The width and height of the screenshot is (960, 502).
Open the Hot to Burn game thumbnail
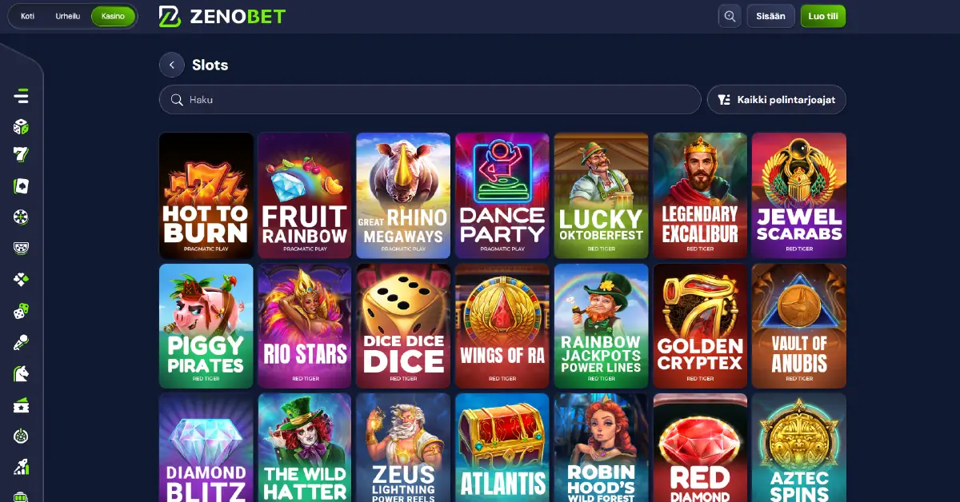(x=206, y=195)
